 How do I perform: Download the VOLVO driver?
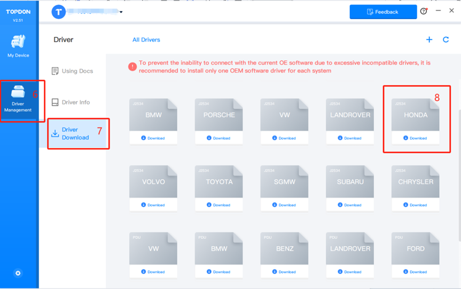153,205
